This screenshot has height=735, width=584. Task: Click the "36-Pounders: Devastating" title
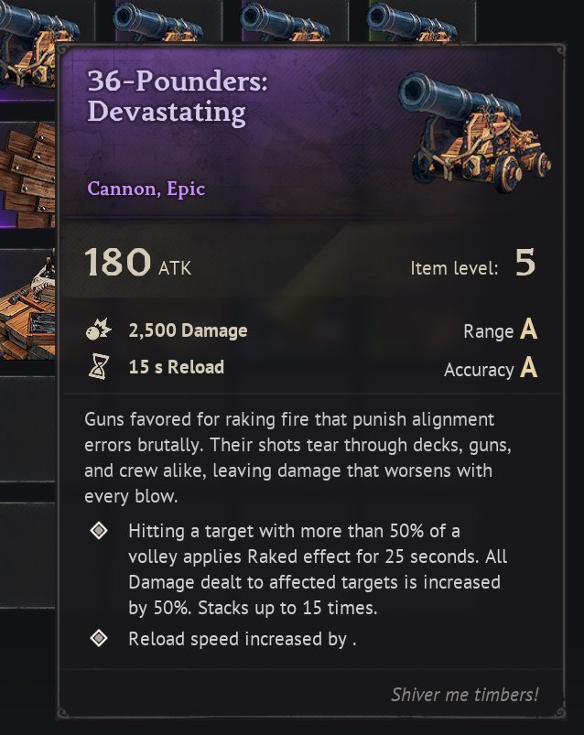click(167, 96)
